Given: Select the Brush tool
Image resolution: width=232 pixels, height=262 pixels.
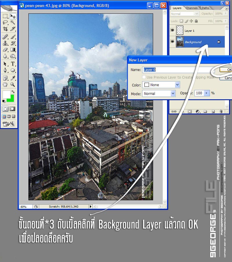Looking at the screenshot, I should tap(13, 37).
